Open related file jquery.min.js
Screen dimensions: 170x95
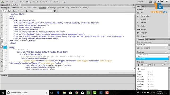pyautogui.click(x=52, y=8)
